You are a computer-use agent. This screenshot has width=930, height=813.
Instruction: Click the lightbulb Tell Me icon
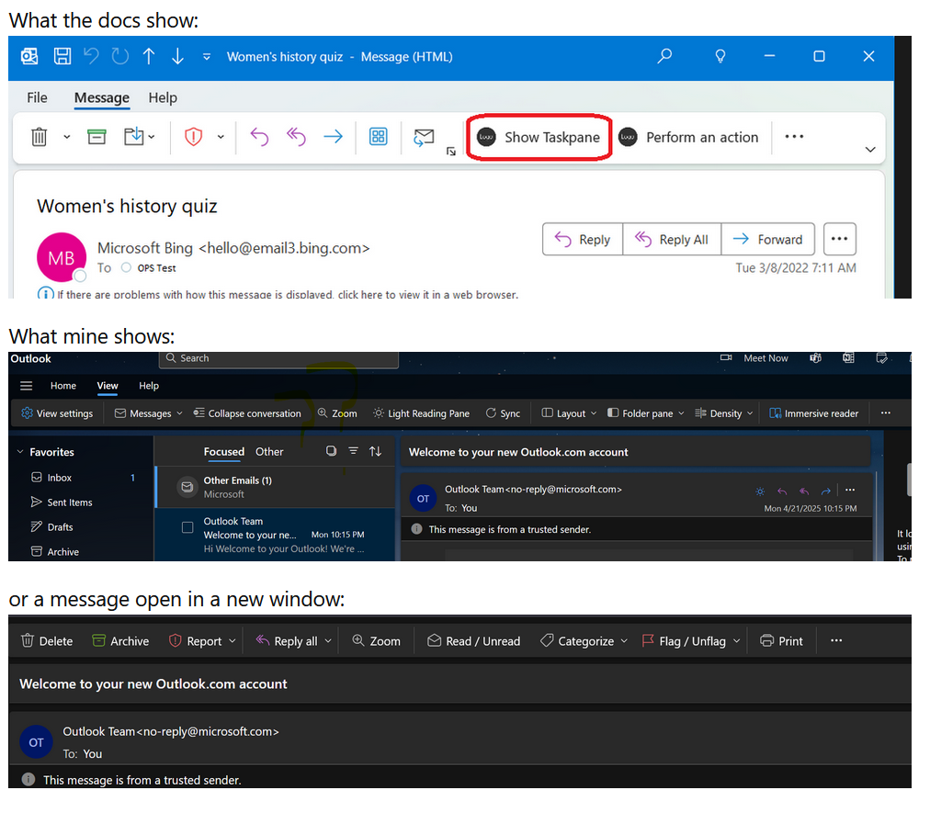coord(720,56)
